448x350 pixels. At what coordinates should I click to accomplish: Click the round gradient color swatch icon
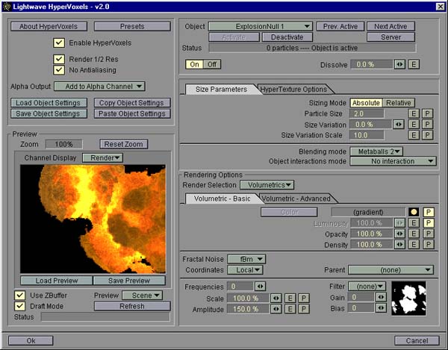[414, 212]
